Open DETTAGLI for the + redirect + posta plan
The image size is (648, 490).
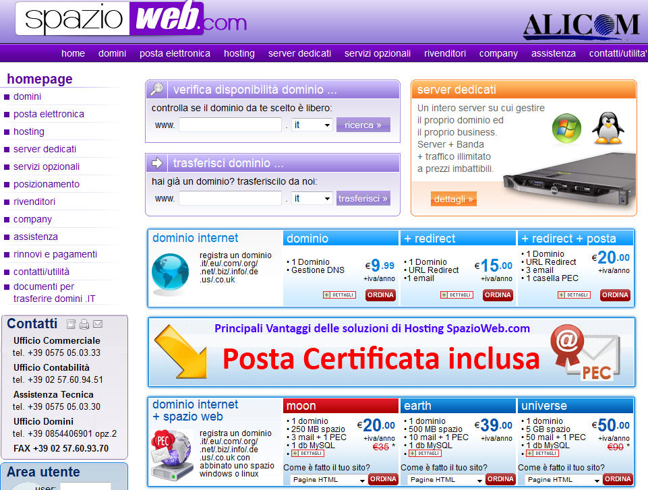point(574,295)
